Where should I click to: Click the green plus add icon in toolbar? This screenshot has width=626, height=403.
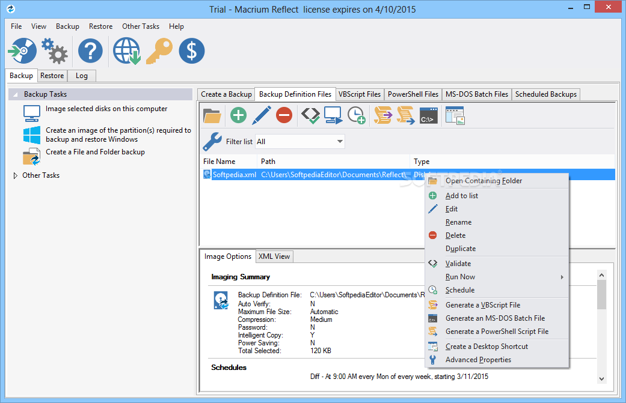pyautogui.click(x=238, y=115)
